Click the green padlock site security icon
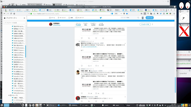Screen dimensions: 191x107 click(31, 14)
